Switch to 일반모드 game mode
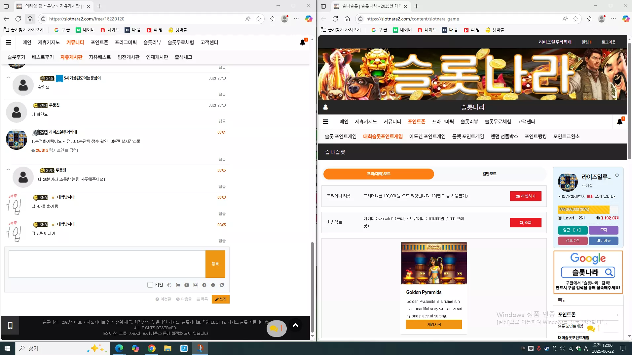The height and width of the screenshot is (355, 632). tap(489, 174)
